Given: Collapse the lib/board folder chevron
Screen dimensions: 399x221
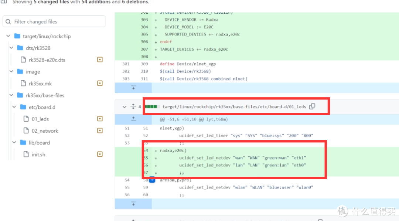Looking at the screenshot, I should click(14, 142).
